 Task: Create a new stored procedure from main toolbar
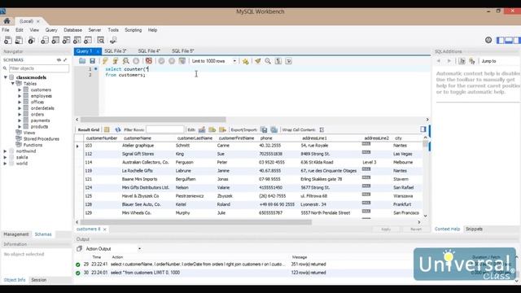77,40
